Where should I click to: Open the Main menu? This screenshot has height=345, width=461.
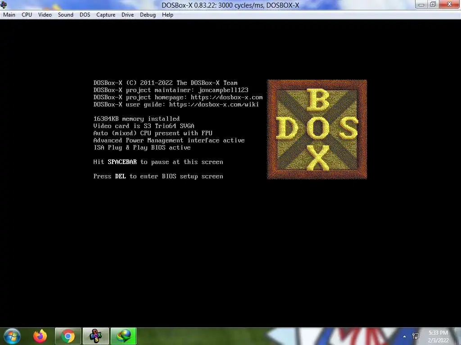point(9,15)
